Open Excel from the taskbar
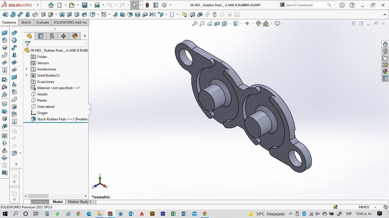389x218 pixels. [173, 214]
